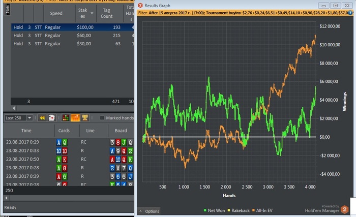The height and width of the screenshot is (217, 356).
Task: Sort hands by the Line column header
Action: (x=90, y=131)
